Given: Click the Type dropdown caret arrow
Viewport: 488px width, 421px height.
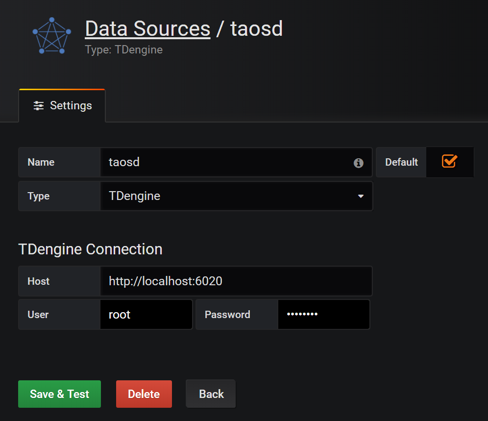Looking at the screenshot, I should tap(361, 197).
